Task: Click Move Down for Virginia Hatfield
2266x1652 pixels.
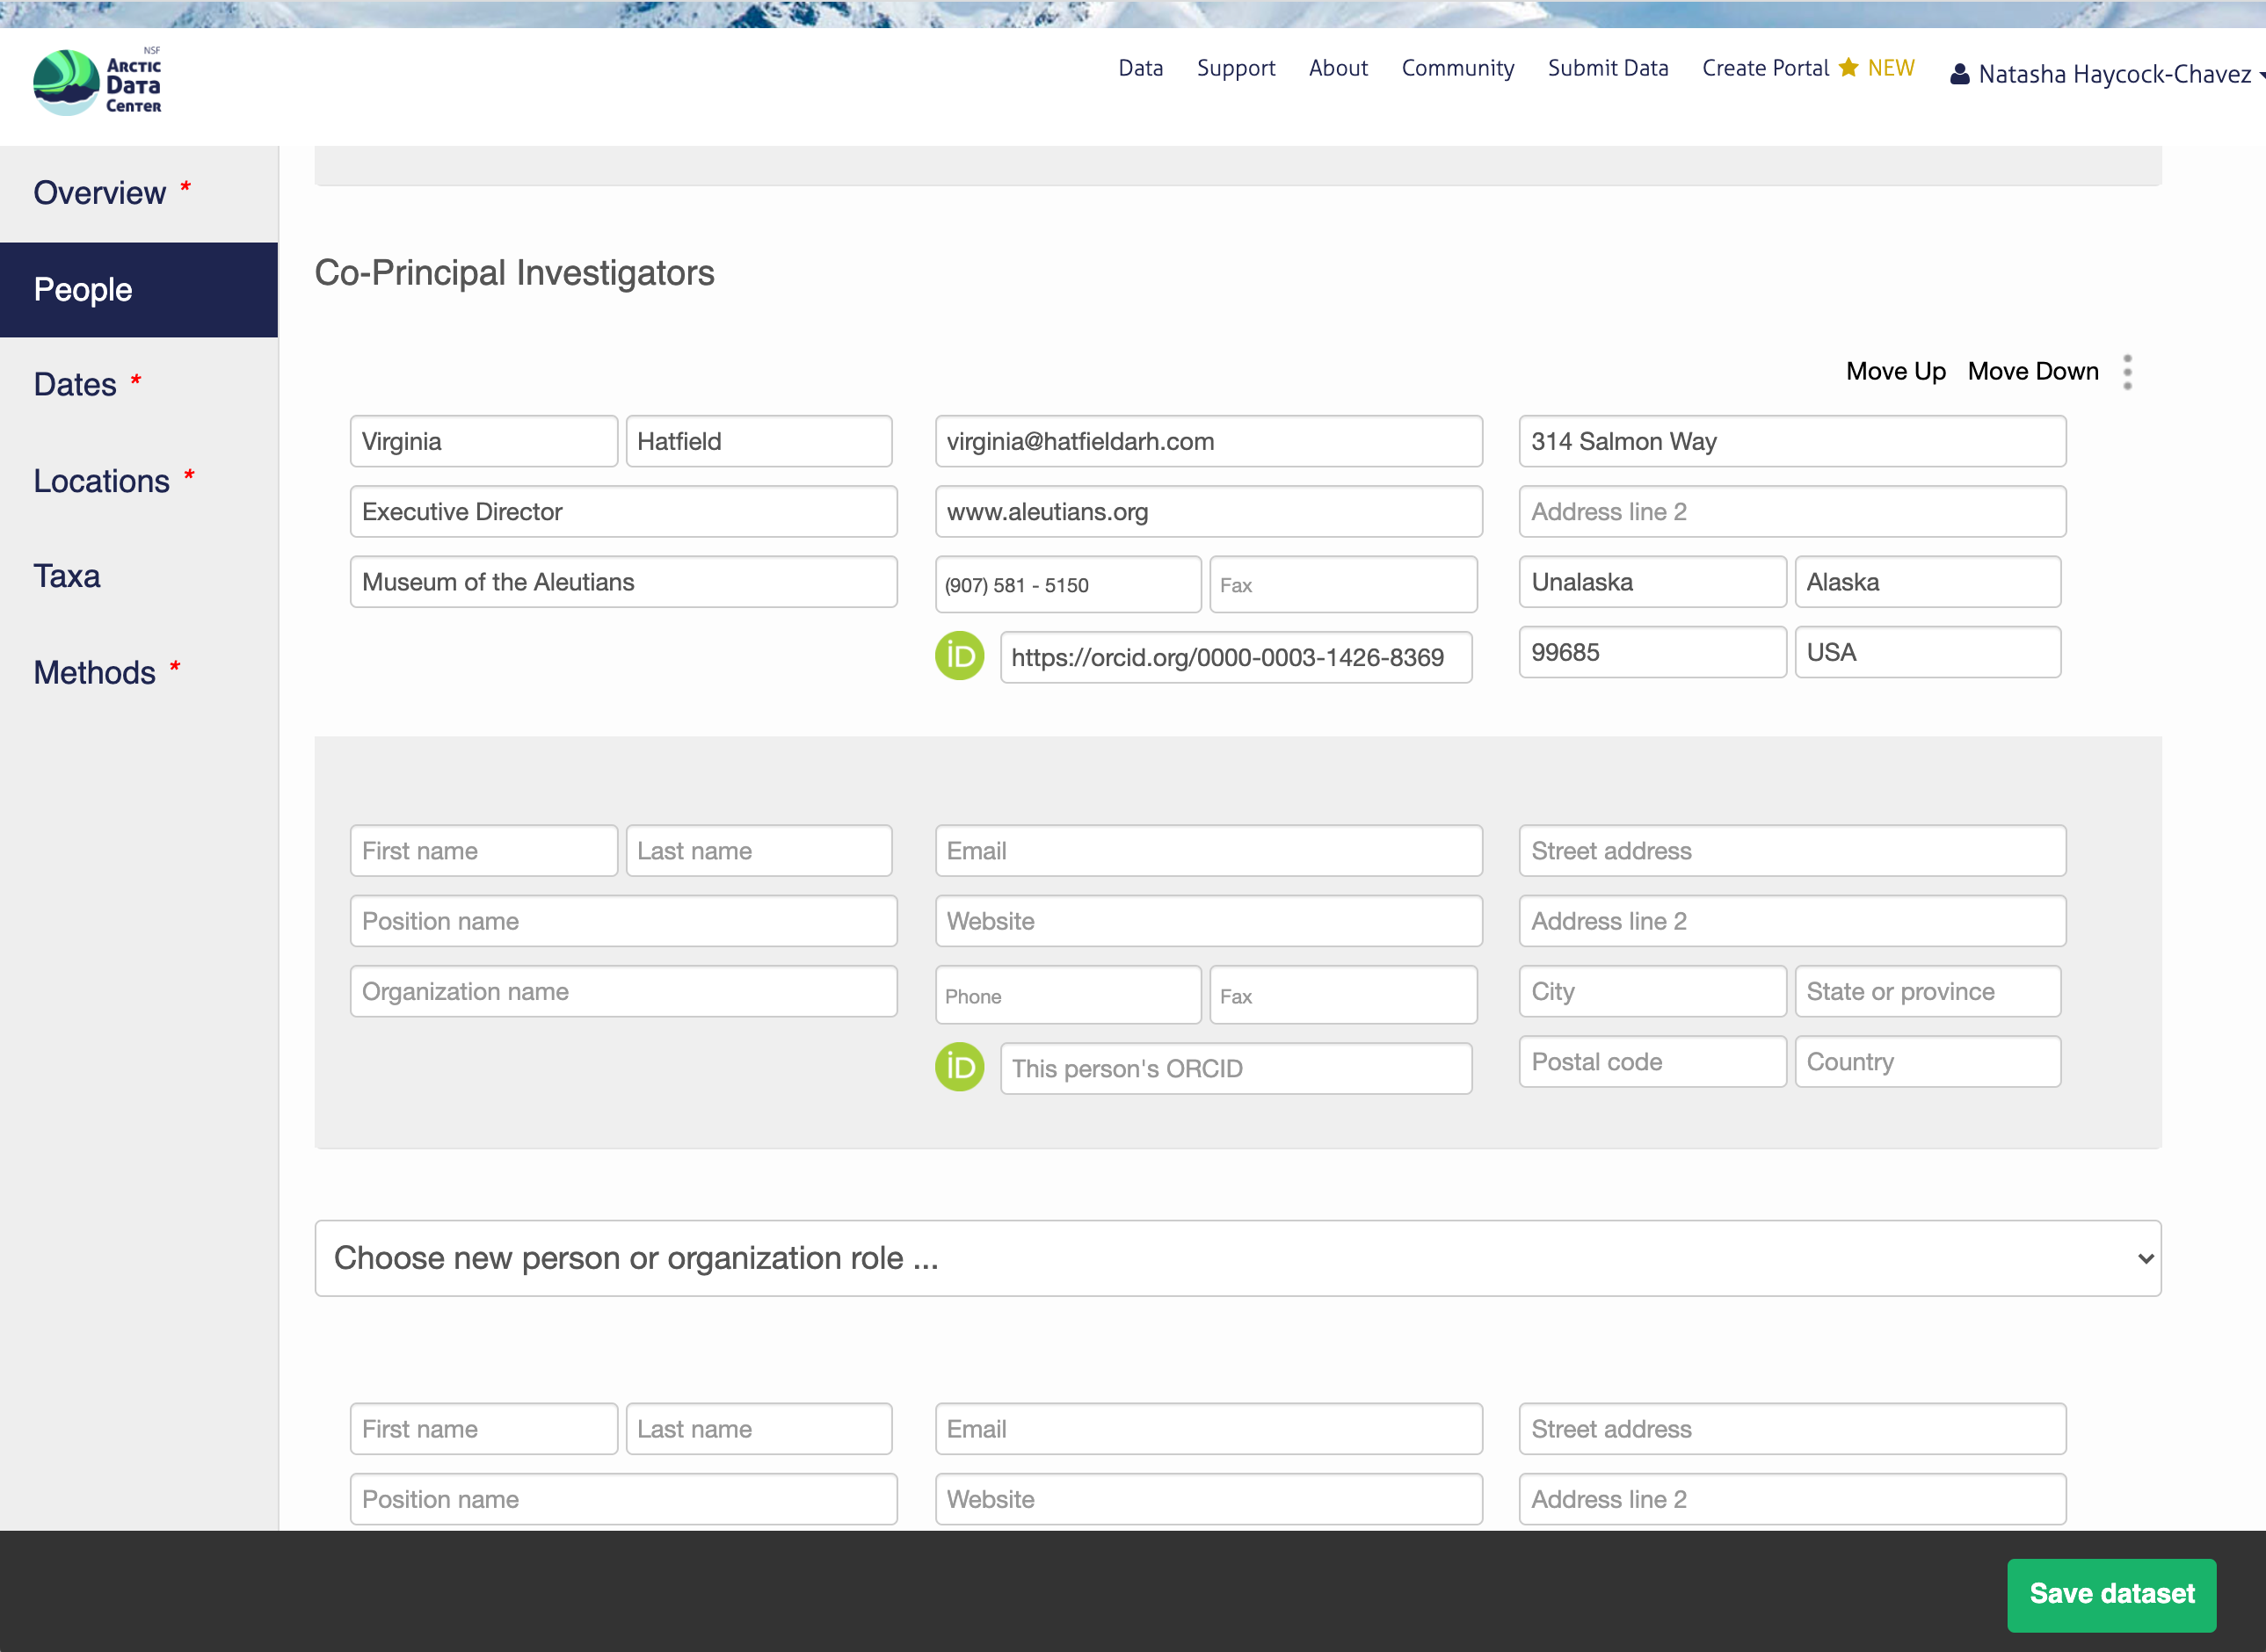Action: click(2032, 372)
